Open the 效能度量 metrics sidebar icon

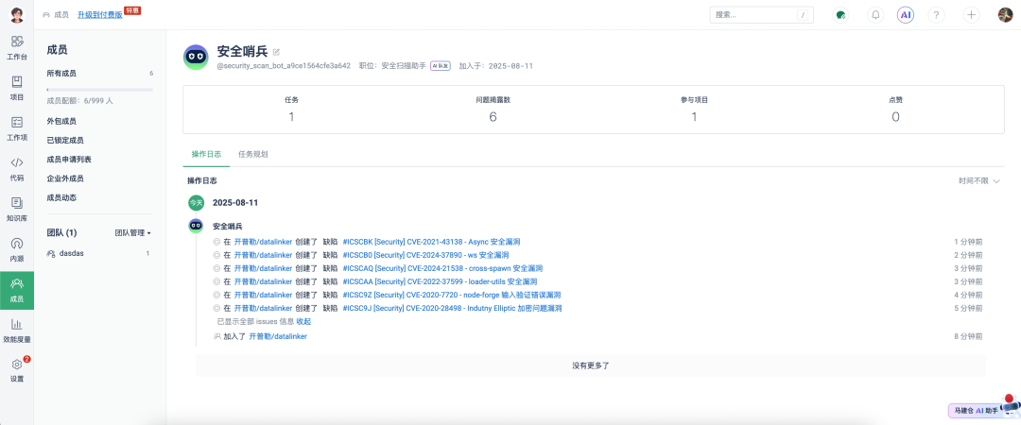[x=17, y=330]
